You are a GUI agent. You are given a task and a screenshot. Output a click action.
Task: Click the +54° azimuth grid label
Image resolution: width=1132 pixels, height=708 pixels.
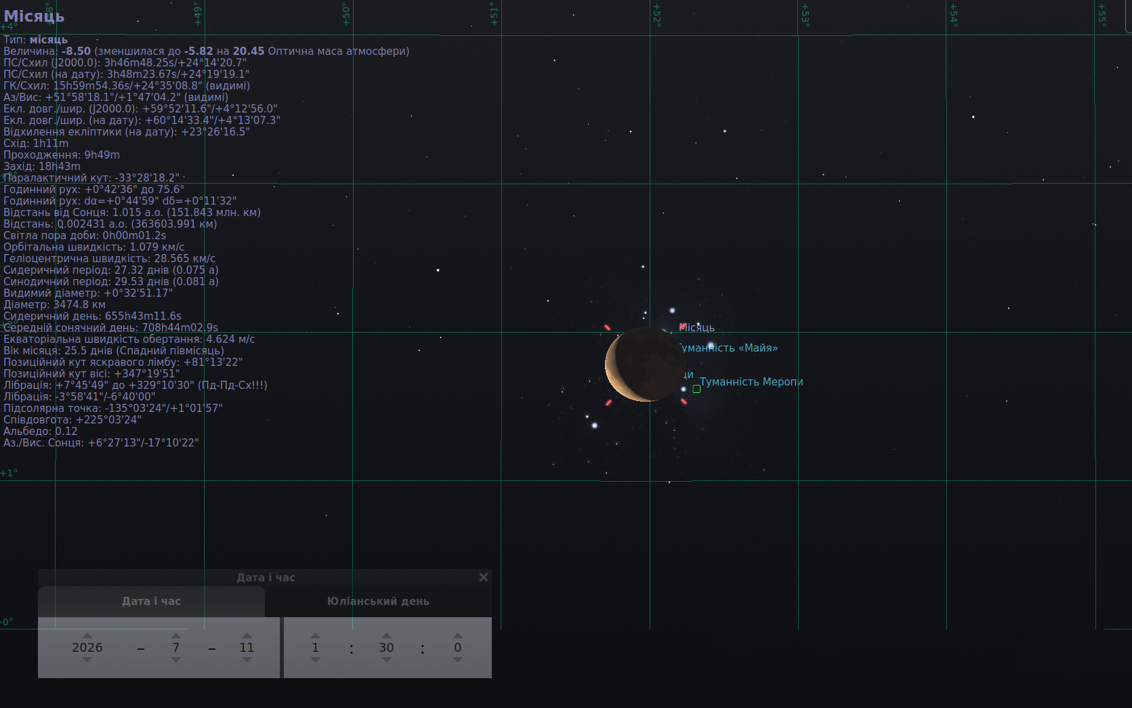click(953, 14)
